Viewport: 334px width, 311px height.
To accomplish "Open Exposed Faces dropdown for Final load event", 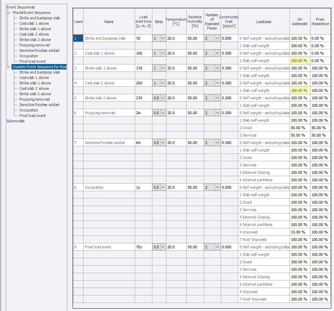I will tap(217, 247).
